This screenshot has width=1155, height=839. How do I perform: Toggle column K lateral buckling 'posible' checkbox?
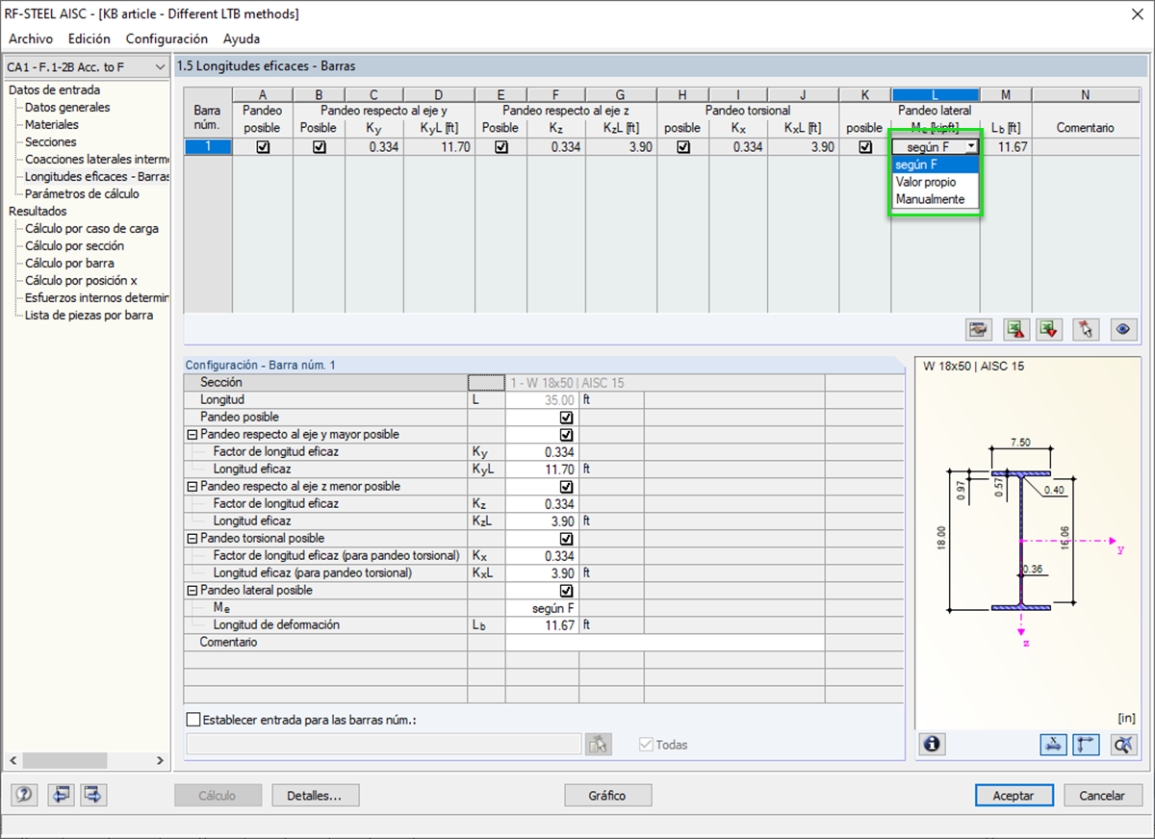coord(865,147)
